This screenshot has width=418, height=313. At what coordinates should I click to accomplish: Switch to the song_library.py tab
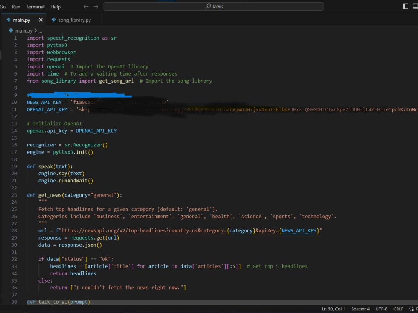pyautogui.click(x=74, y=20)
